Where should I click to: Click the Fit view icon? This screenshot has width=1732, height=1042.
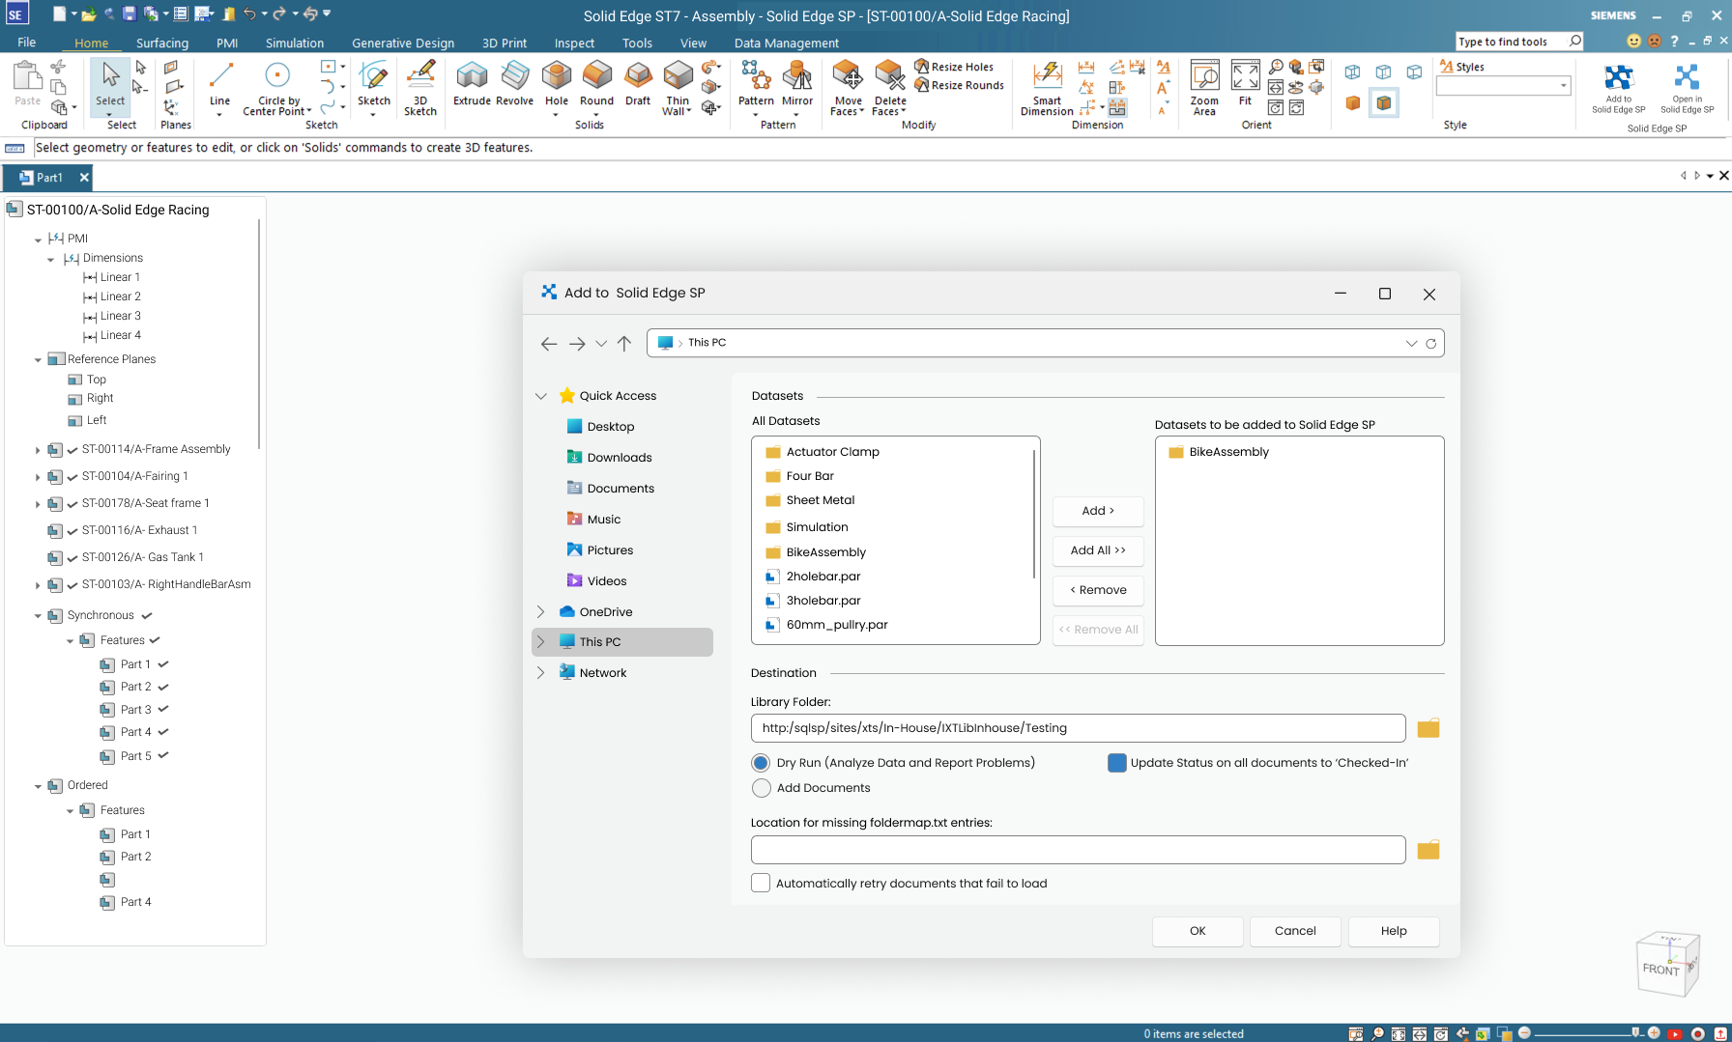(x=1245, y=83)
